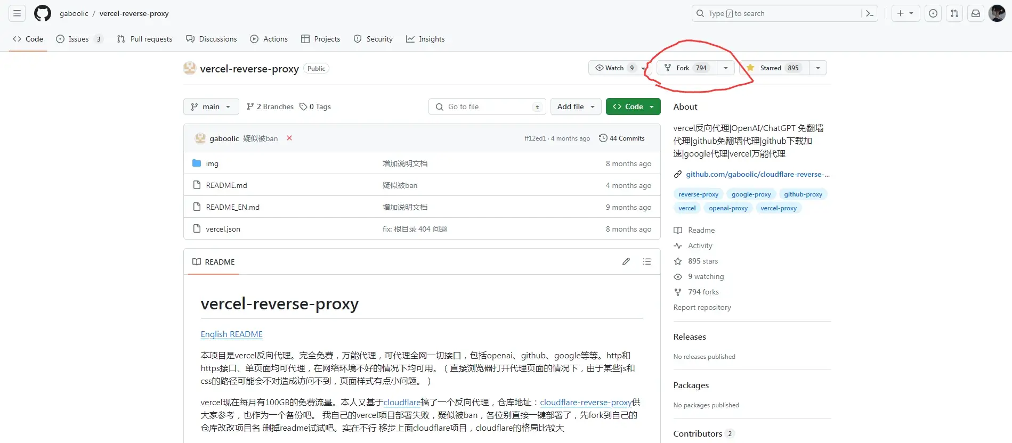Open 44 Commits history
The image size is (1012, 443).
pyautogui.click(x=622, y=138)
